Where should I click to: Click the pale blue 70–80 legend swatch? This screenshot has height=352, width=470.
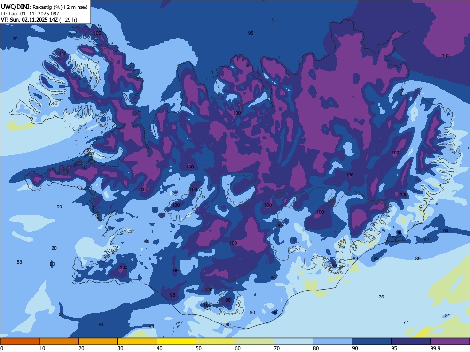click(293, 342)
